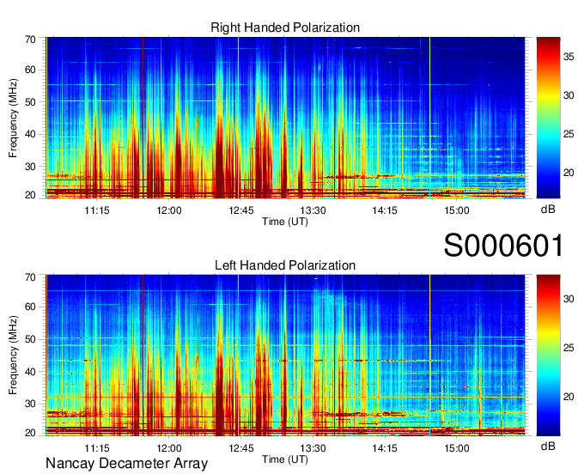
Task: Click the 25 value on Right Handed colorbar
Action: 569,134
